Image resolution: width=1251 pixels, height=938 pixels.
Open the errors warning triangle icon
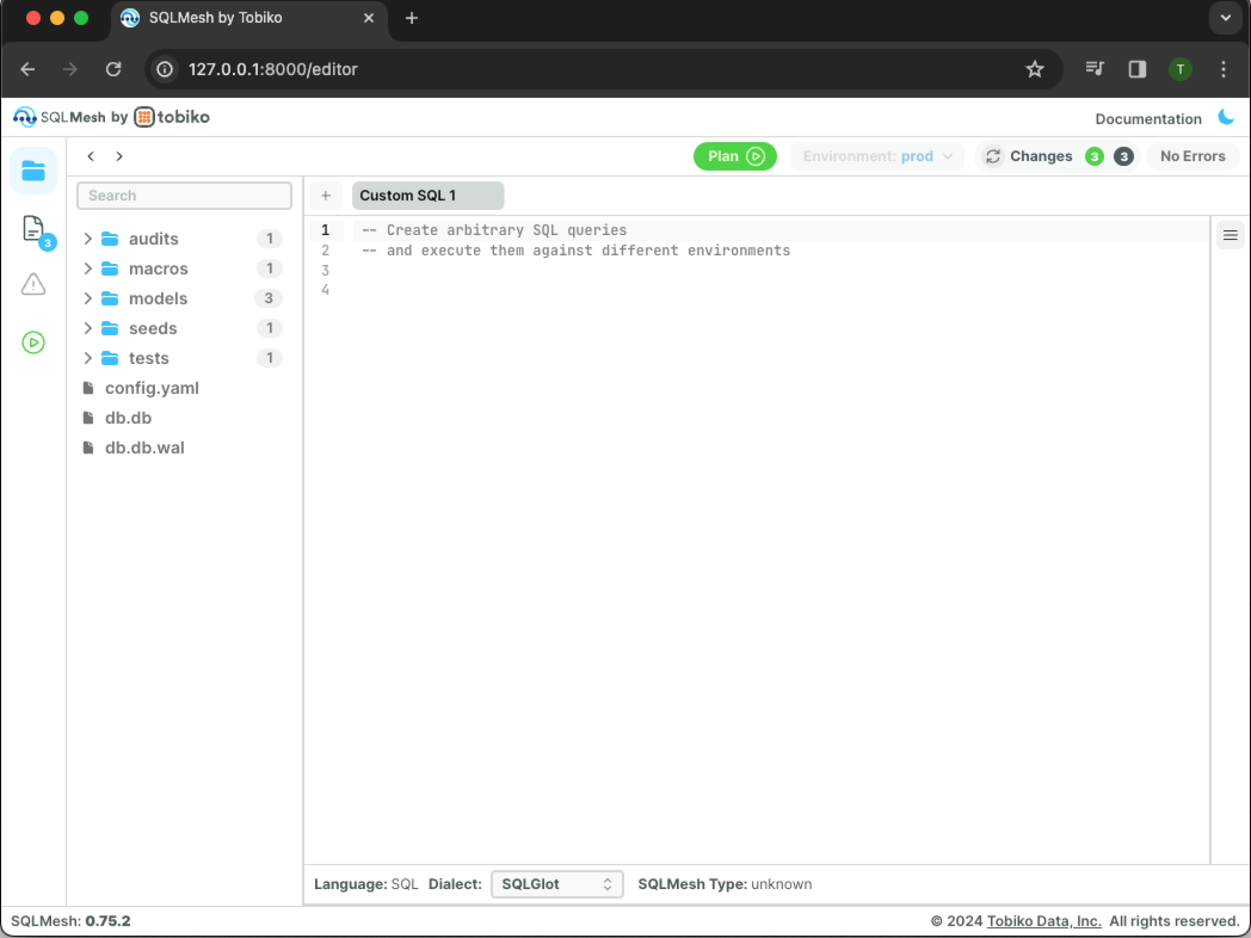pos(33,285)
